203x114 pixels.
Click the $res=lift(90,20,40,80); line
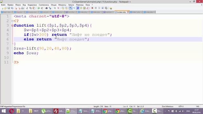point(43,48)
